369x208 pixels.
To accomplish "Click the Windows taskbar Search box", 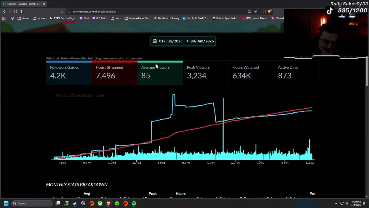I will (32, 203).
